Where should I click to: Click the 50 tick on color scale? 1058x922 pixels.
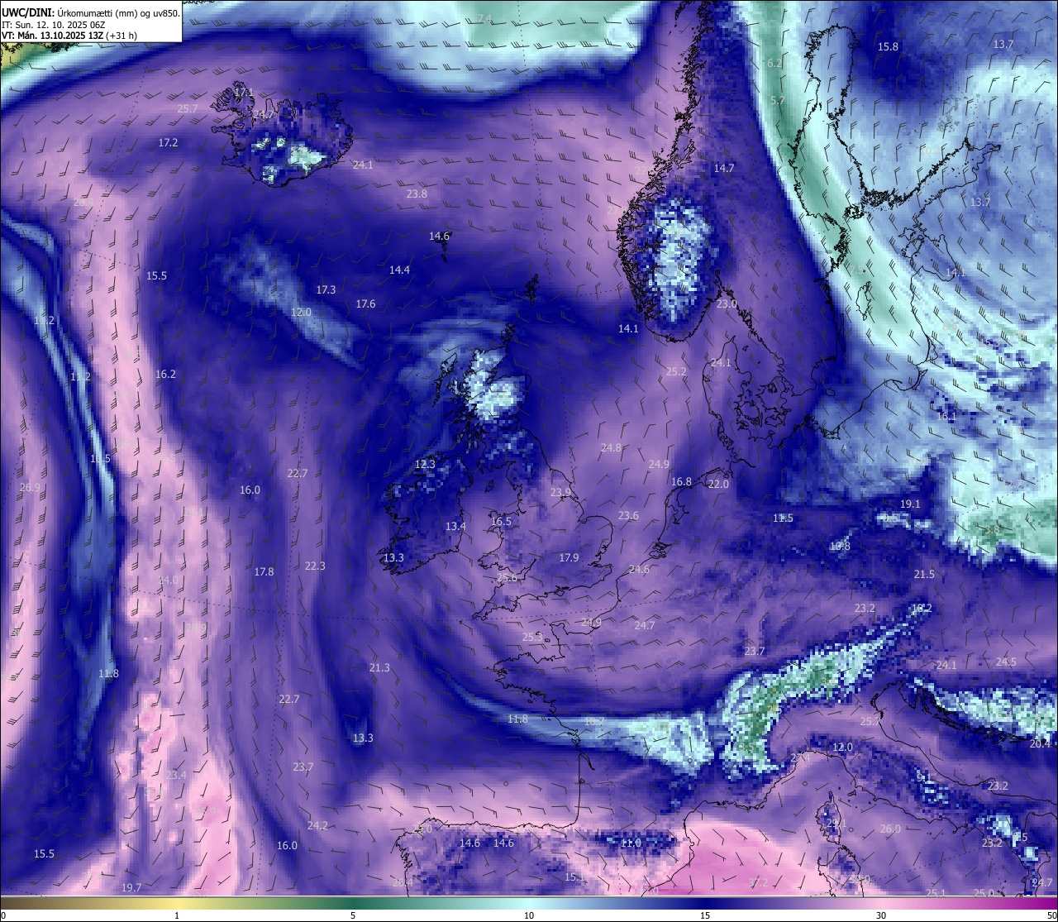(x=1051, y=915)
